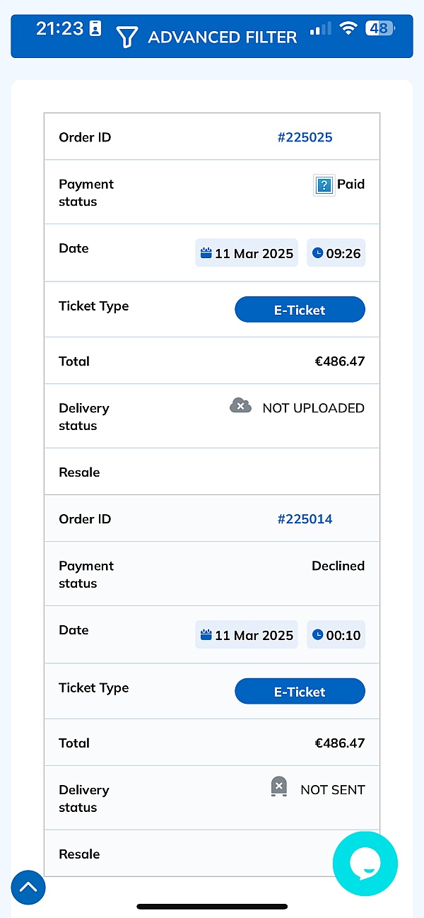Image resolution: width=424 pixels, height=918 pixels.
Task: Click the clock icon next to 00:10
Action: pos(317,634)
